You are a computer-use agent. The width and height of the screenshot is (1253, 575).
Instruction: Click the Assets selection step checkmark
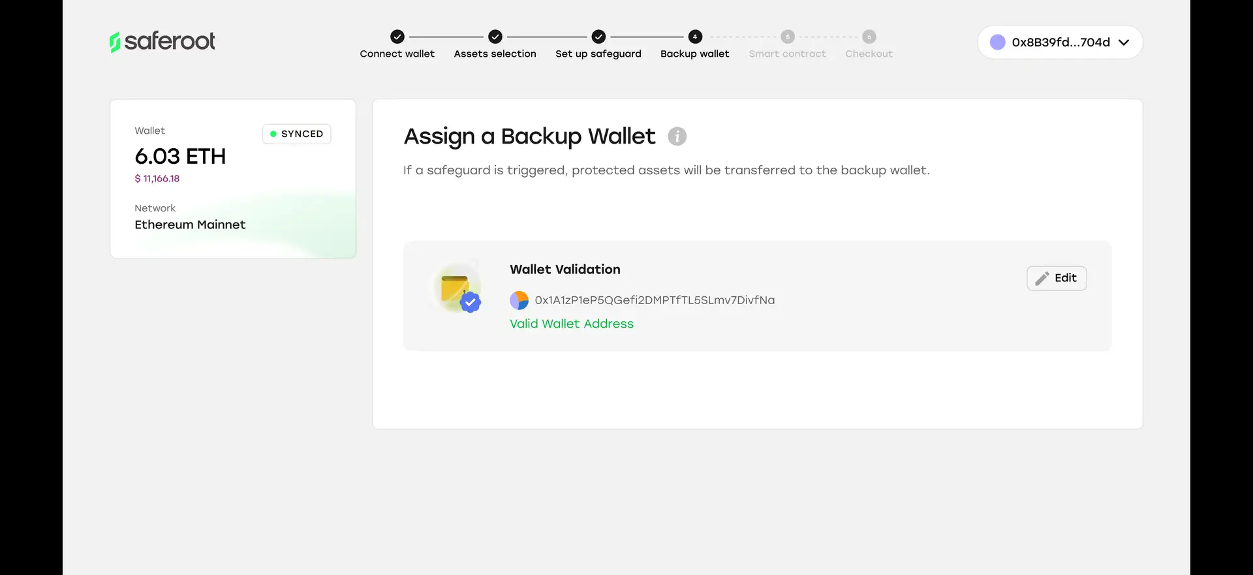pyautogui.click(x=495, y=37)
